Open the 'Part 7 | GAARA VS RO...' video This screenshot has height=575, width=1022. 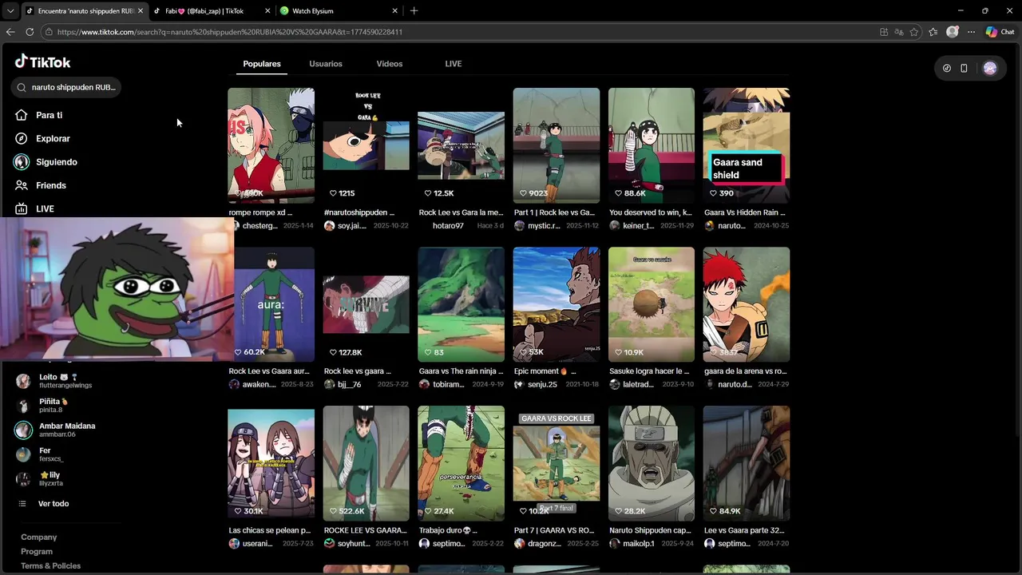coord(557,463)
